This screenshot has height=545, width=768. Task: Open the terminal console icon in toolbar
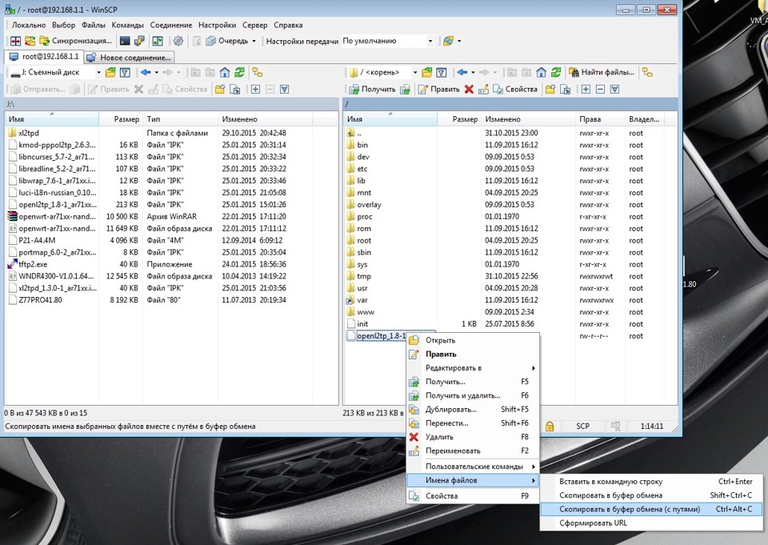point(125,41)
